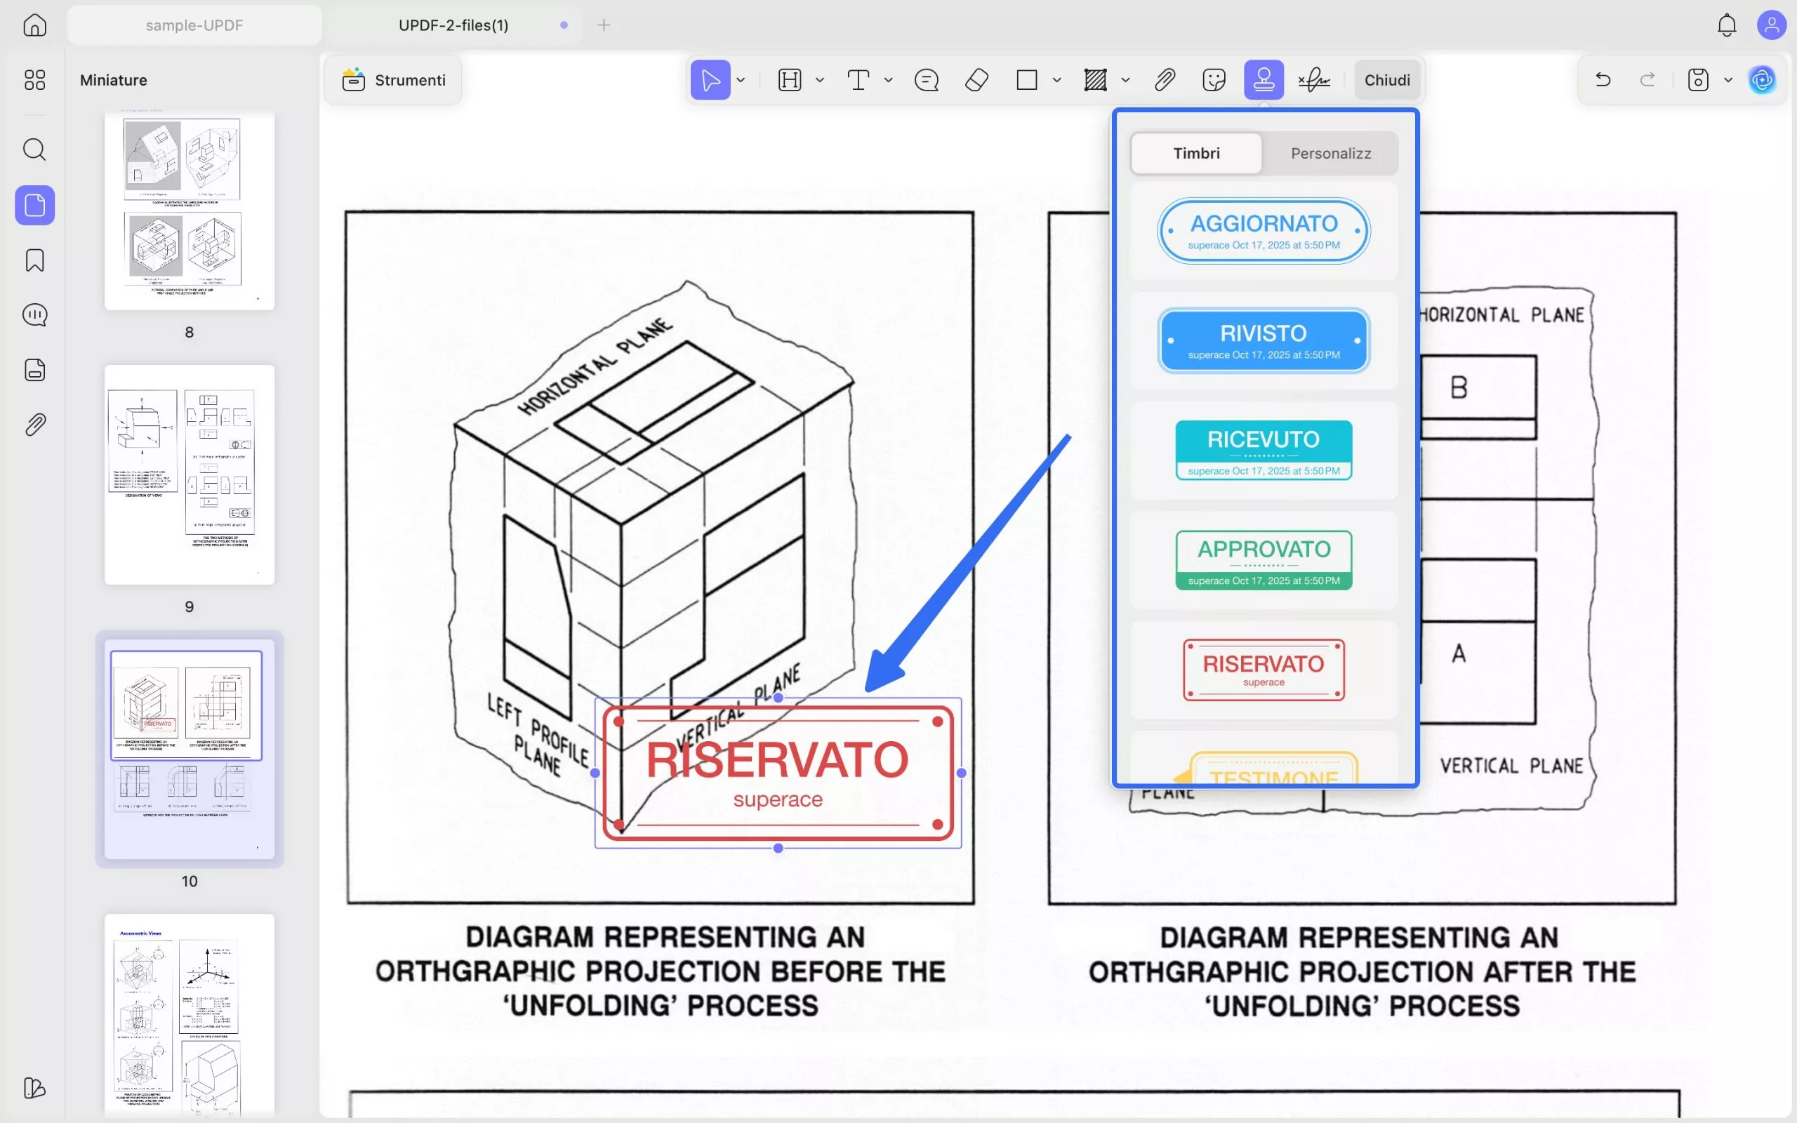Open search in left sidebar

34,149
